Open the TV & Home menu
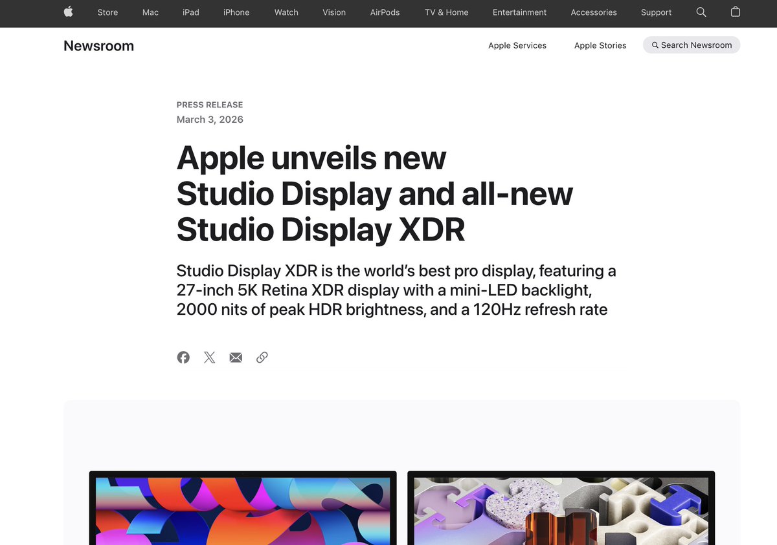777x545 pixels. 447,12
